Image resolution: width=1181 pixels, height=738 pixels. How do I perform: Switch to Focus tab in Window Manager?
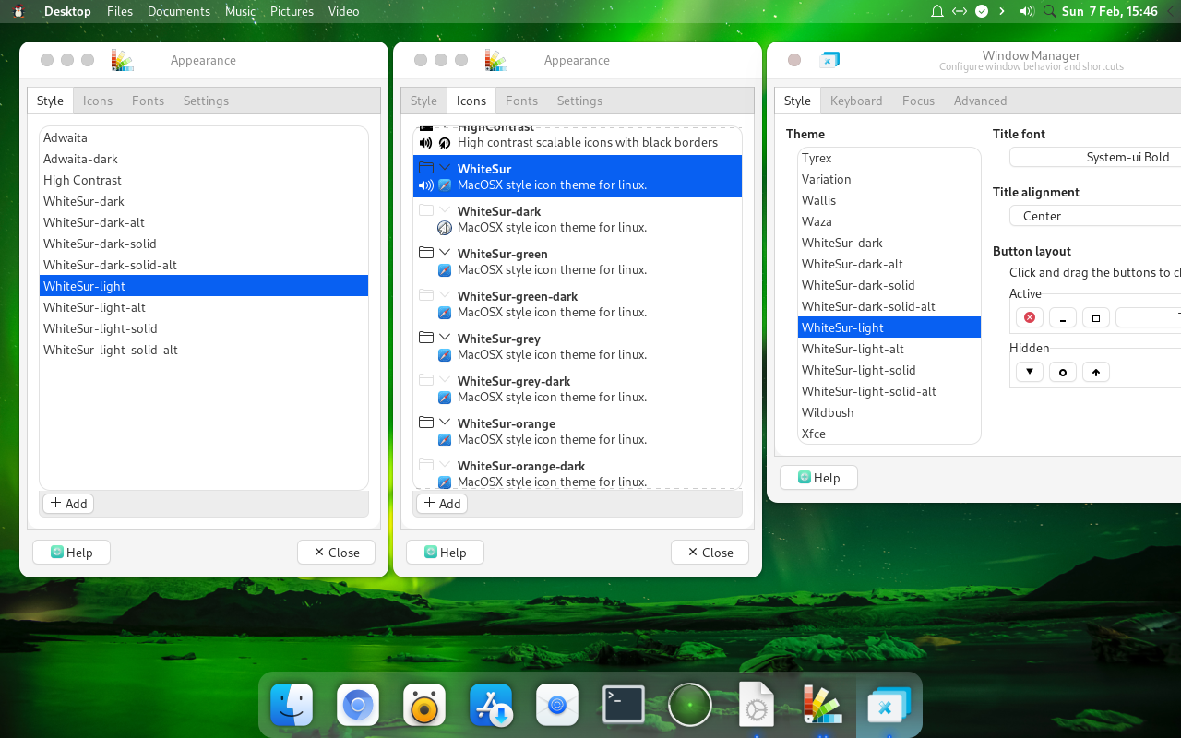[918, 101]
